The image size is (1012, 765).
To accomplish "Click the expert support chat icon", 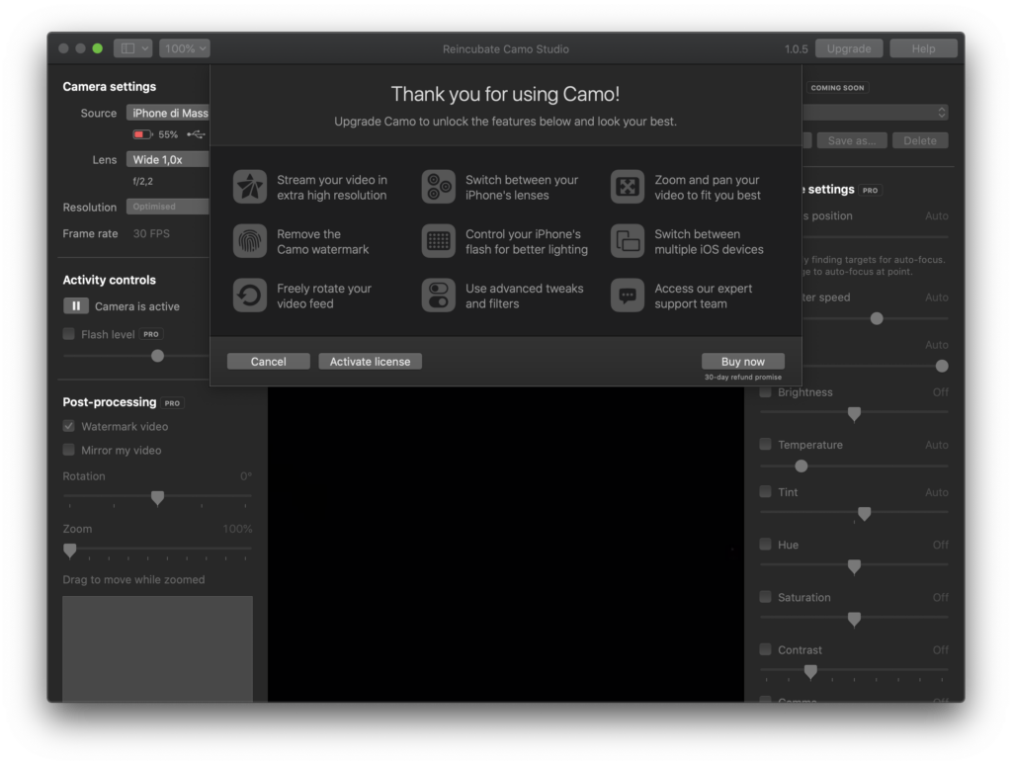I will pyautogui.click(x=628, y=296).
